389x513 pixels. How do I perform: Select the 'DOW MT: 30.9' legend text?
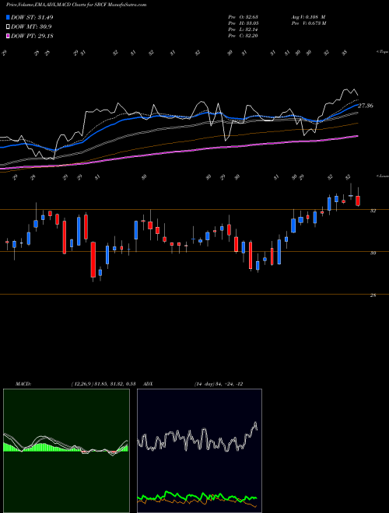(x=31, y=27)
